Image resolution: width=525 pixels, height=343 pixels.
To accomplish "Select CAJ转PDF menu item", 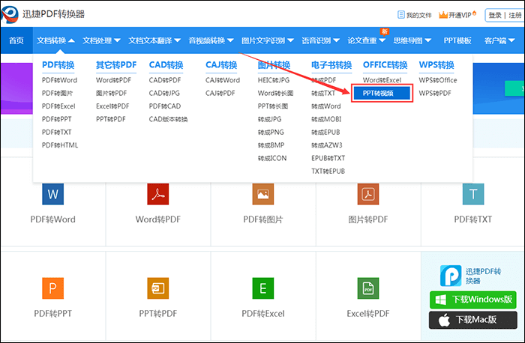I will pos(220,94).
